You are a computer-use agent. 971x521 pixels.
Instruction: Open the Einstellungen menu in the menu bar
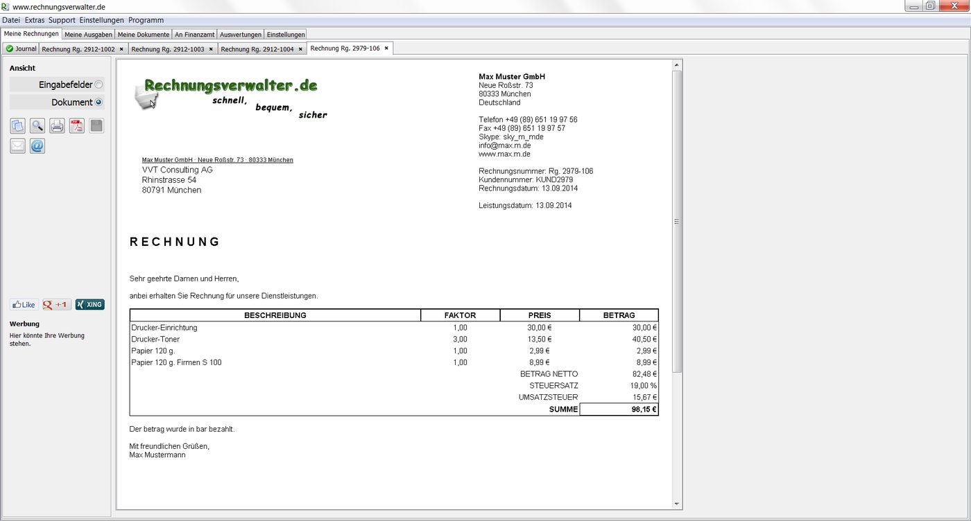pyautogui.click(x=102, y=20)
